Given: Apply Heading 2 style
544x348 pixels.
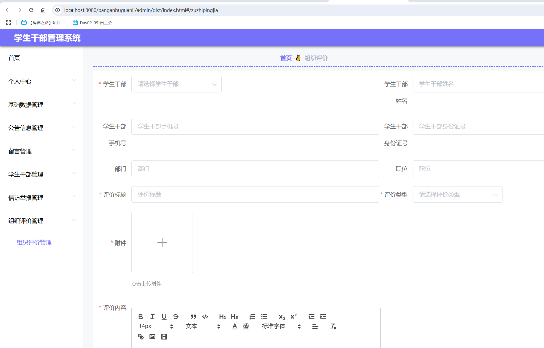Looking at the screenshot, I should (x=234, y=317).
